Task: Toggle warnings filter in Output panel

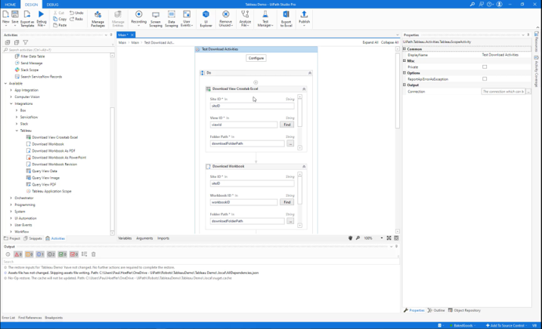Action: point(29,254)
